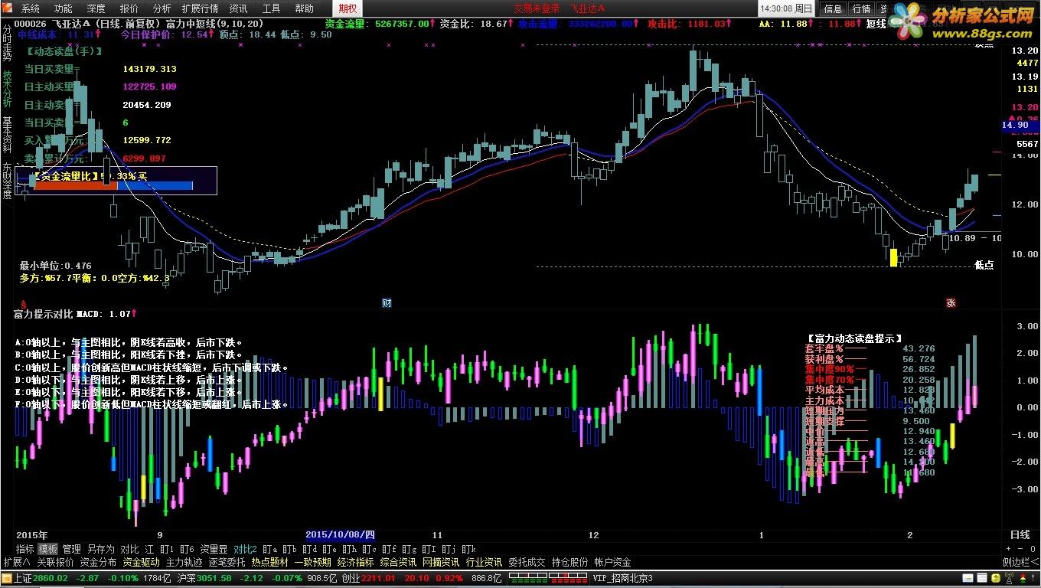Open the 持仓股份 tab

[x=570, y=562]
